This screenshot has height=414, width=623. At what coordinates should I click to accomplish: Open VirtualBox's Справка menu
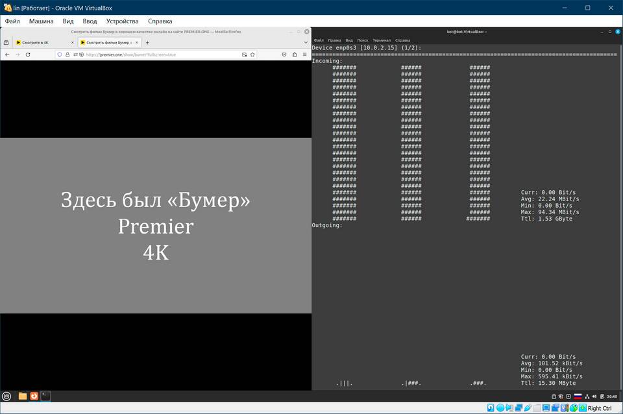point(160,21)
